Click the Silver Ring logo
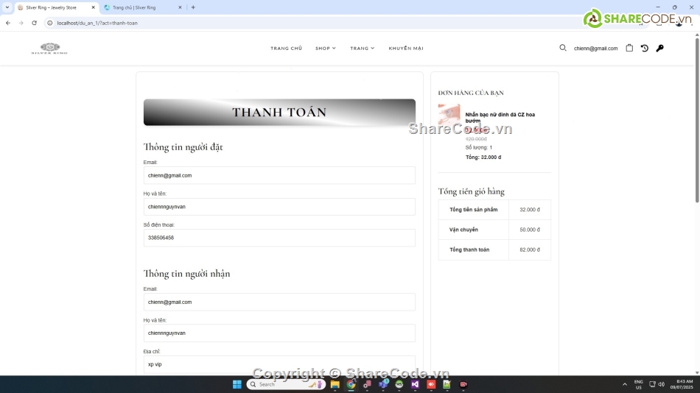700x393 pixels. [49, 49]
